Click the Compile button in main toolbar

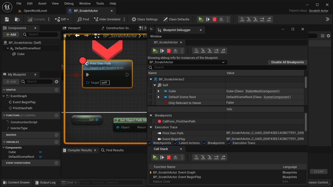(x=36, y=19)
